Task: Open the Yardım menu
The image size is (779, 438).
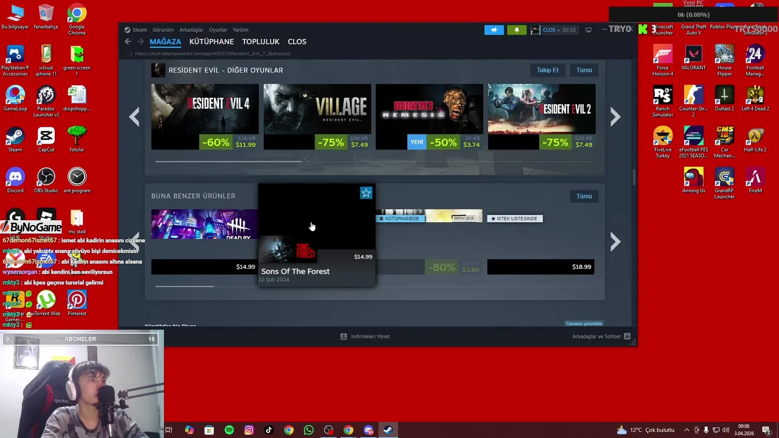Action: [x=240, y=30]
